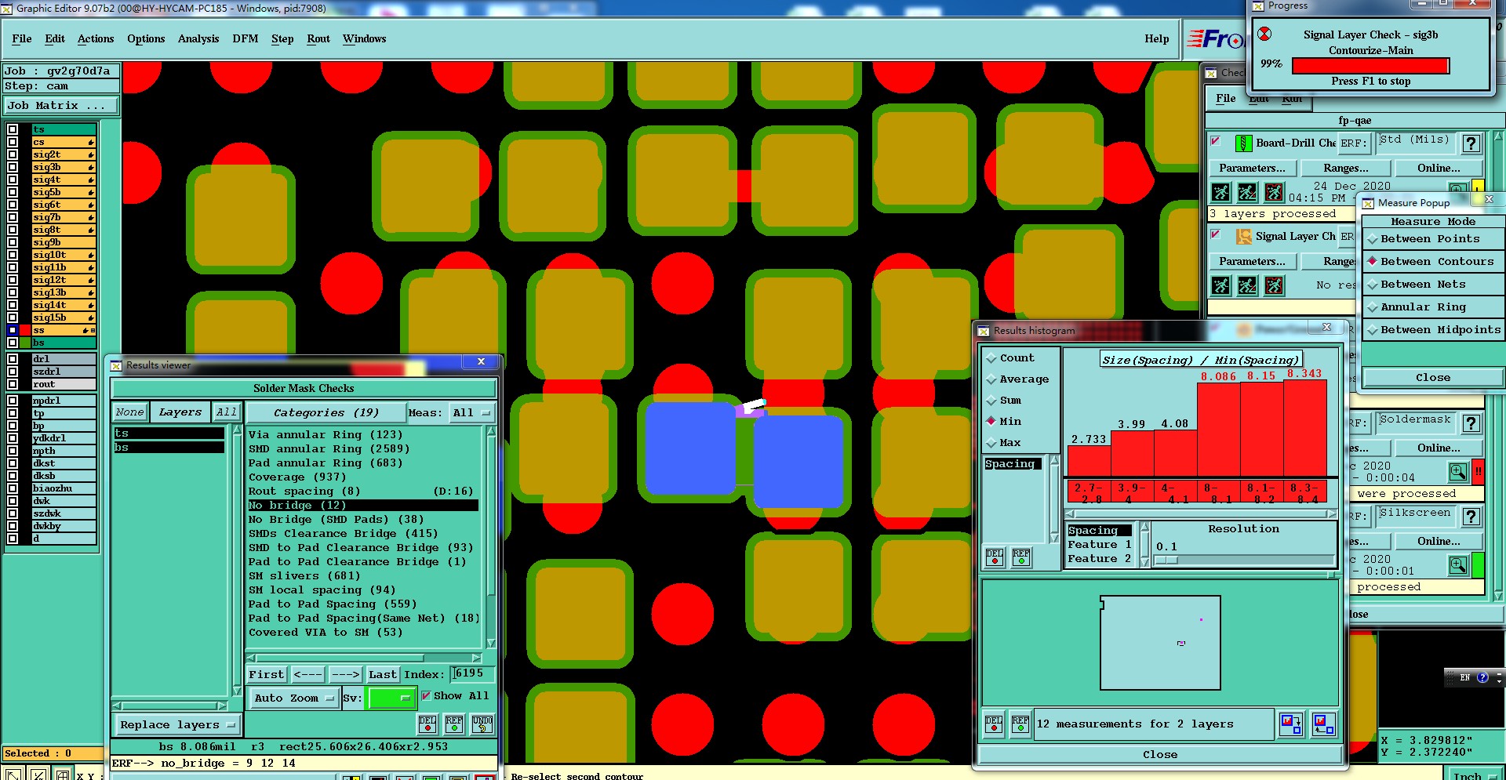Click Board-Drill Checks second run icon
1506x780 pixels.
pos(1247,192)
